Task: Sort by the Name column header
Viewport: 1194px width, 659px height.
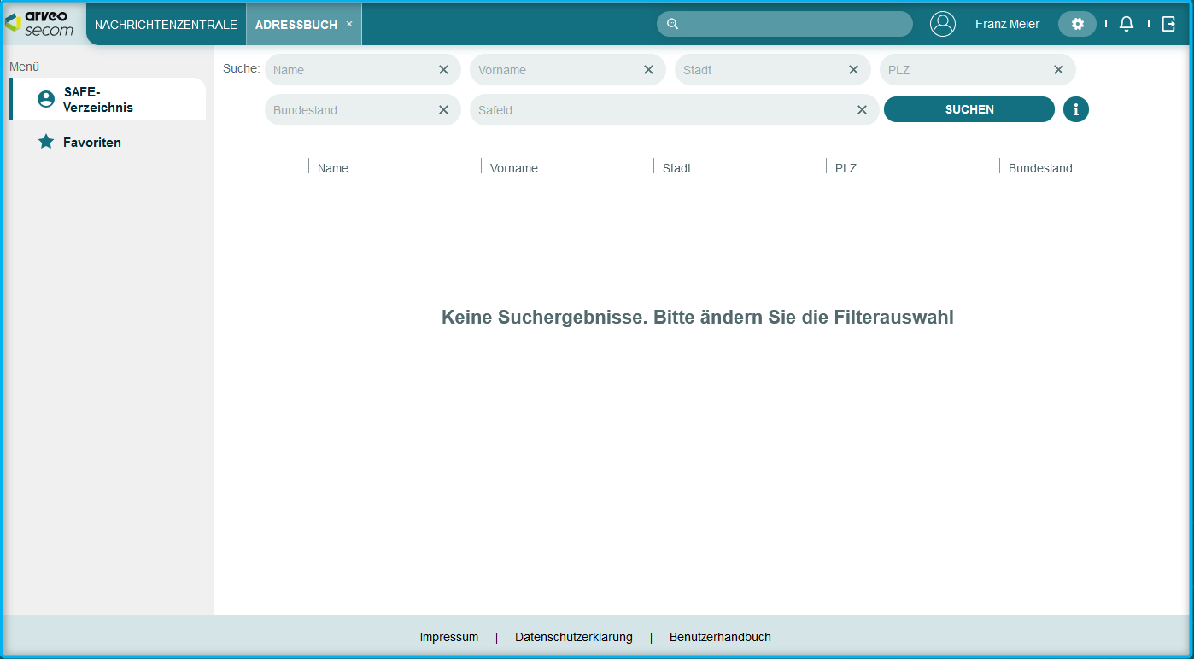Action: (x=333, y=168)
